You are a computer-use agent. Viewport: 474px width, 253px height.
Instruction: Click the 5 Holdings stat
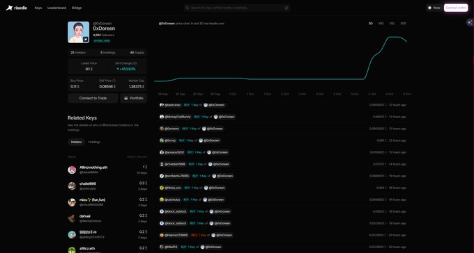pos(107,52)
